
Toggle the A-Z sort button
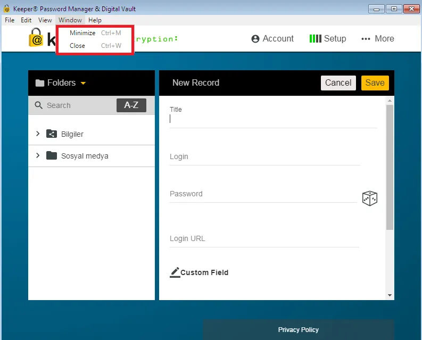pos(131,105)
